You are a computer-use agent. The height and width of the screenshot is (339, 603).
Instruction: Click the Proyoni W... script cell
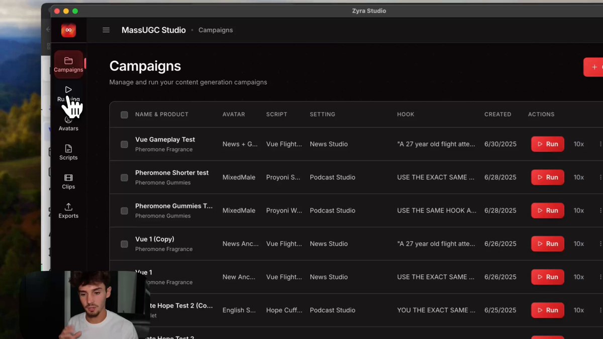click(284, 210)
